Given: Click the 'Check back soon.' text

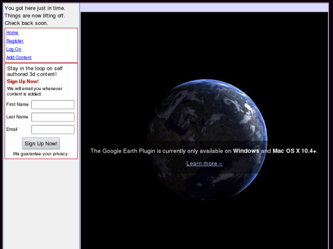Looking at the screenshot, I should 26,23.
